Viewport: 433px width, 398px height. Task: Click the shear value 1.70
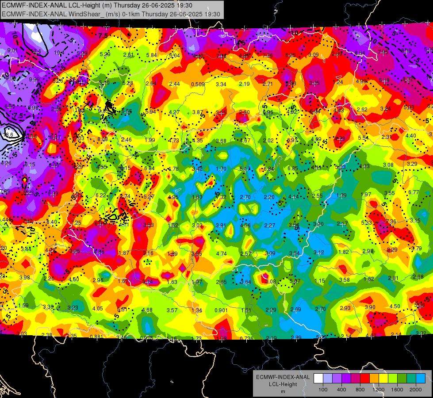click(x=221, y=169)
